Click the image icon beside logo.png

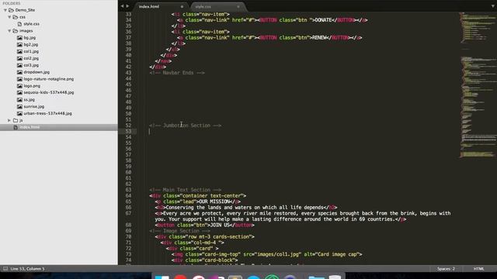(x=19, y=86)
